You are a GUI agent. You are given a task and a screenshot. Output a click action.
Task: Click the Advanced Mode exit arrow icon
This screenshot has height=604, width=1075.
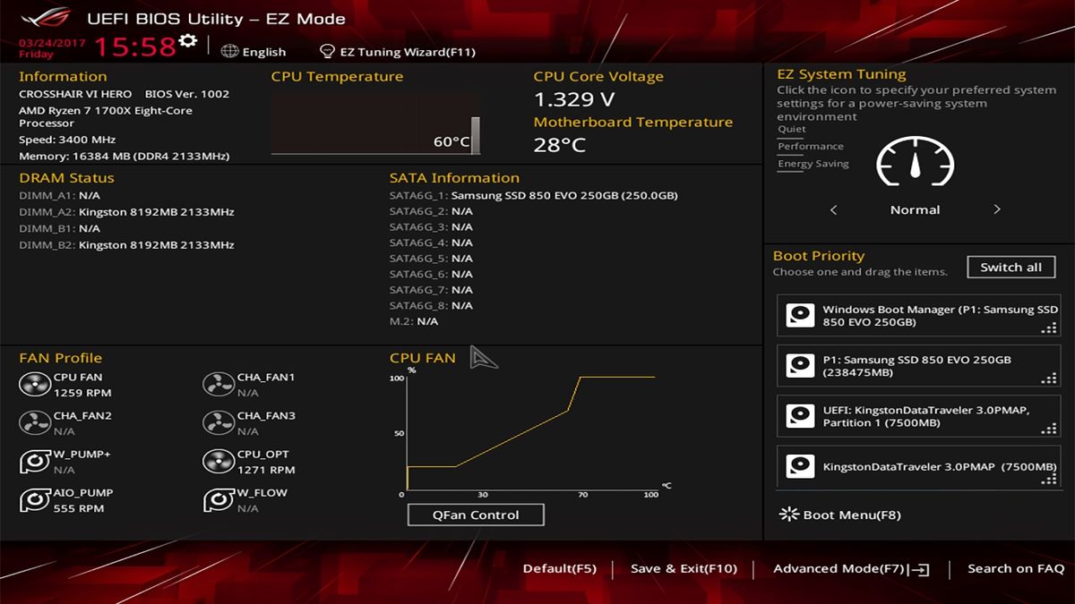coord(918,569)
